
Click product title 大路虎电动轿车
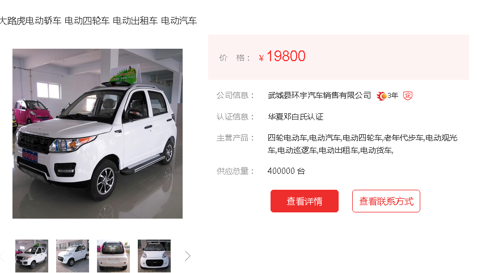31,20
